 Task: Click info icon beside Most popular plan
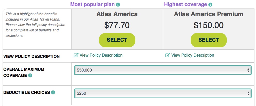point(118,5)
